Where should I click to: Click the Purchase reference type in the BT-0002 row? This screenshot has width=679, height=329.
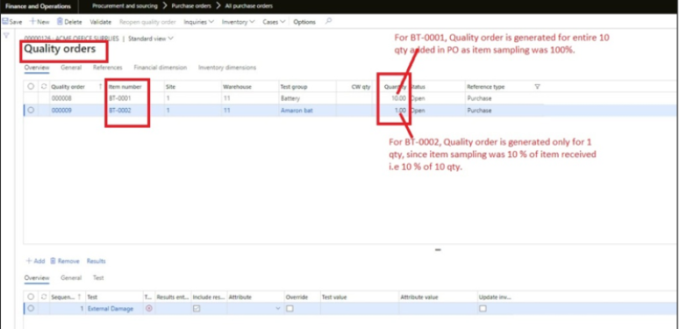click(x=479, y=111)
